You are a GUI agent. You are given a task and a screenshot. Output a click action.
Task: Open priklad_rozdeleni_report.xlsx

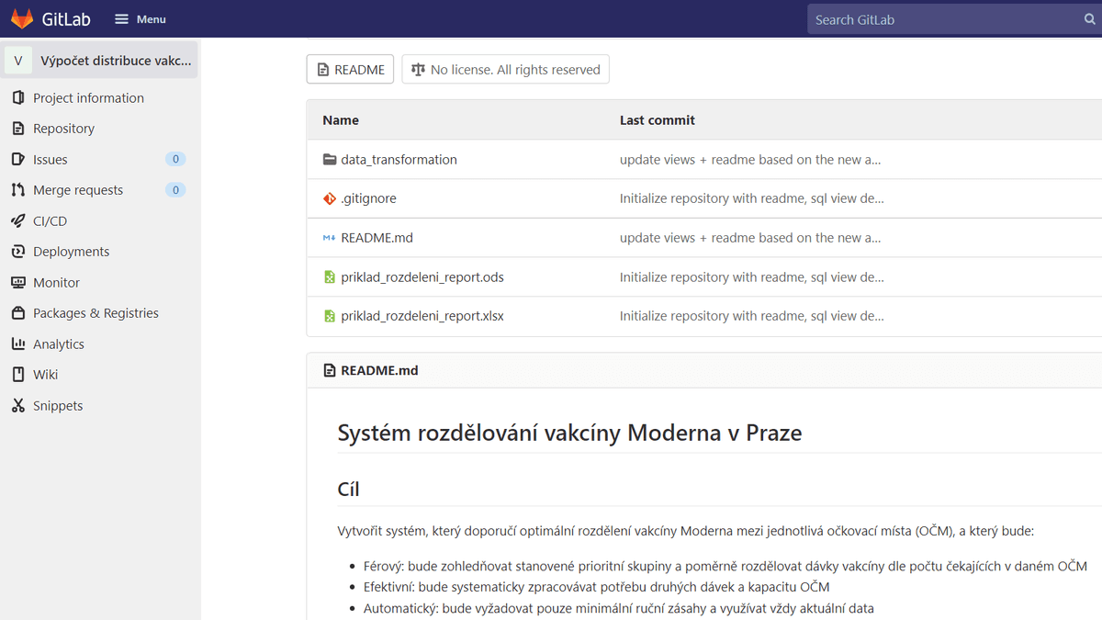(x=422, y=316)
